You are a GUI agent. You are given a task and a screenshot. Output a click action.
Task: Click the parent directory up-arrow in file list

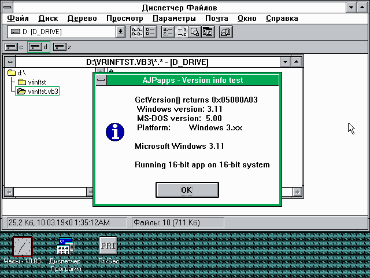(111, 71)
